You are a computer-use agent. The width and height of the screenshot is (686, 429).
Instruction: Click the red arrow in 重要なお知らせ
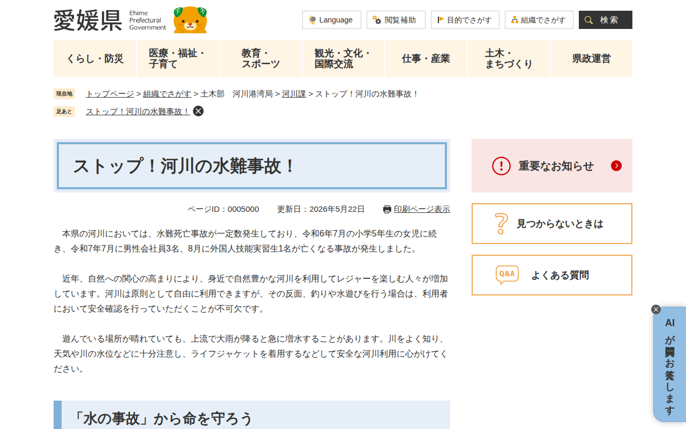coord(616,166)
